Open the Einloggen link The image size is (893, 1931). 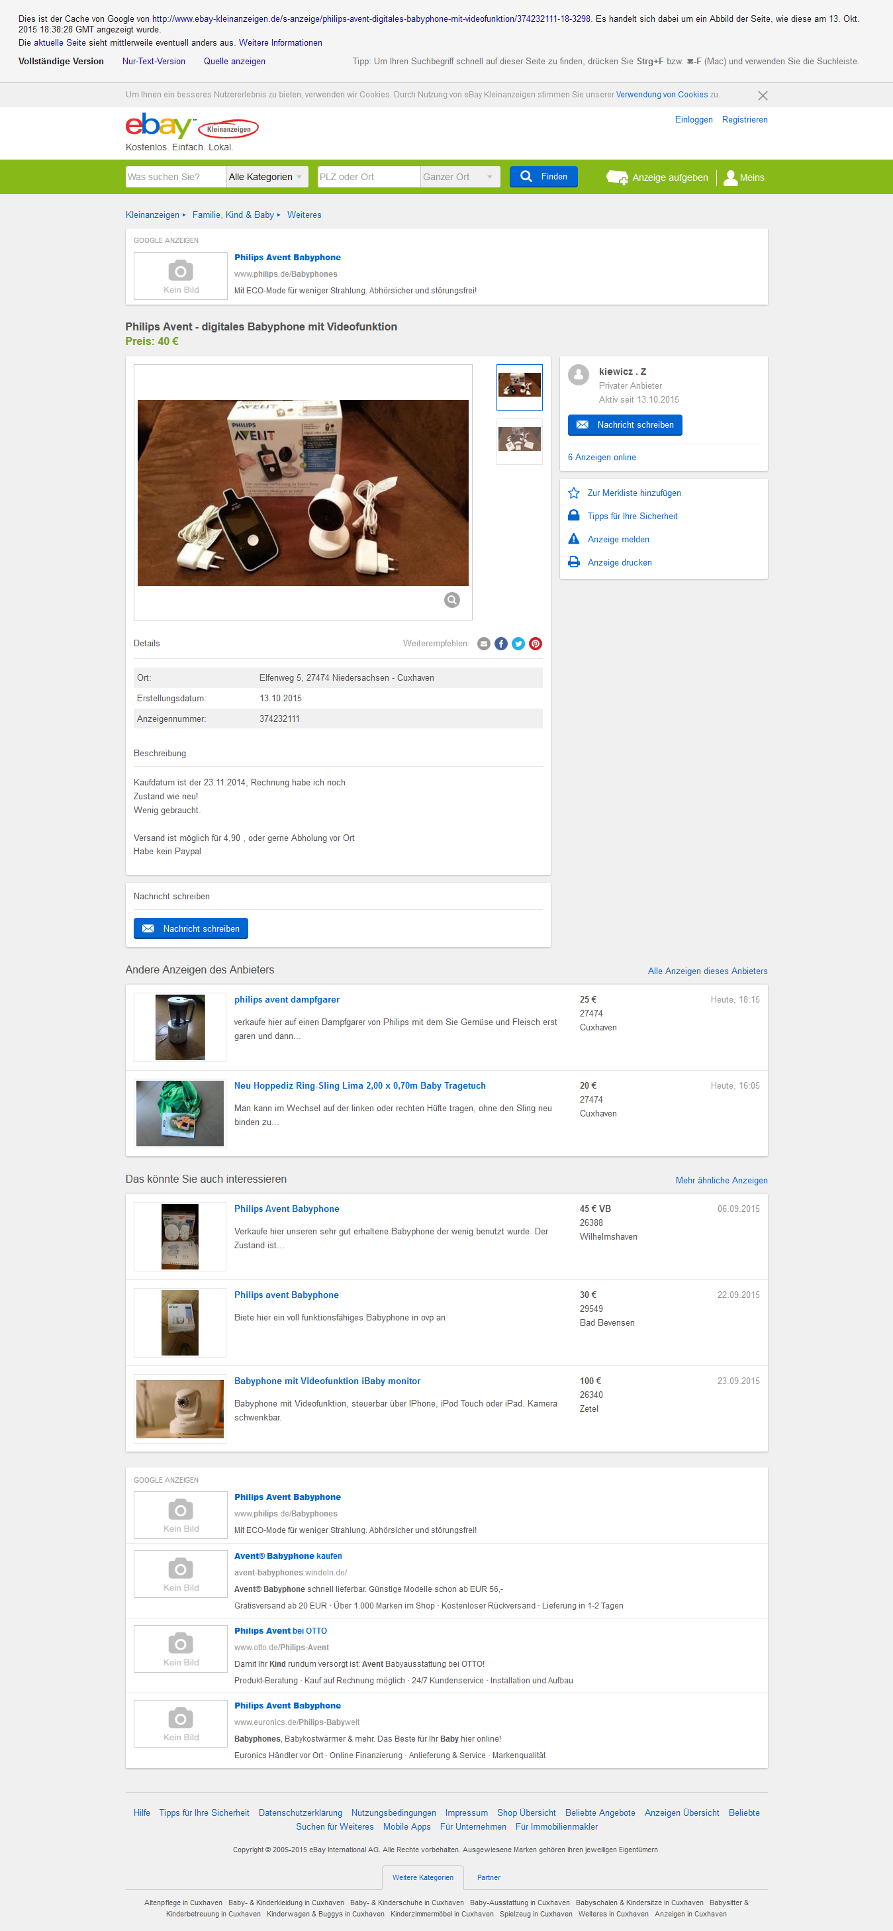click(x=694, y=120)
